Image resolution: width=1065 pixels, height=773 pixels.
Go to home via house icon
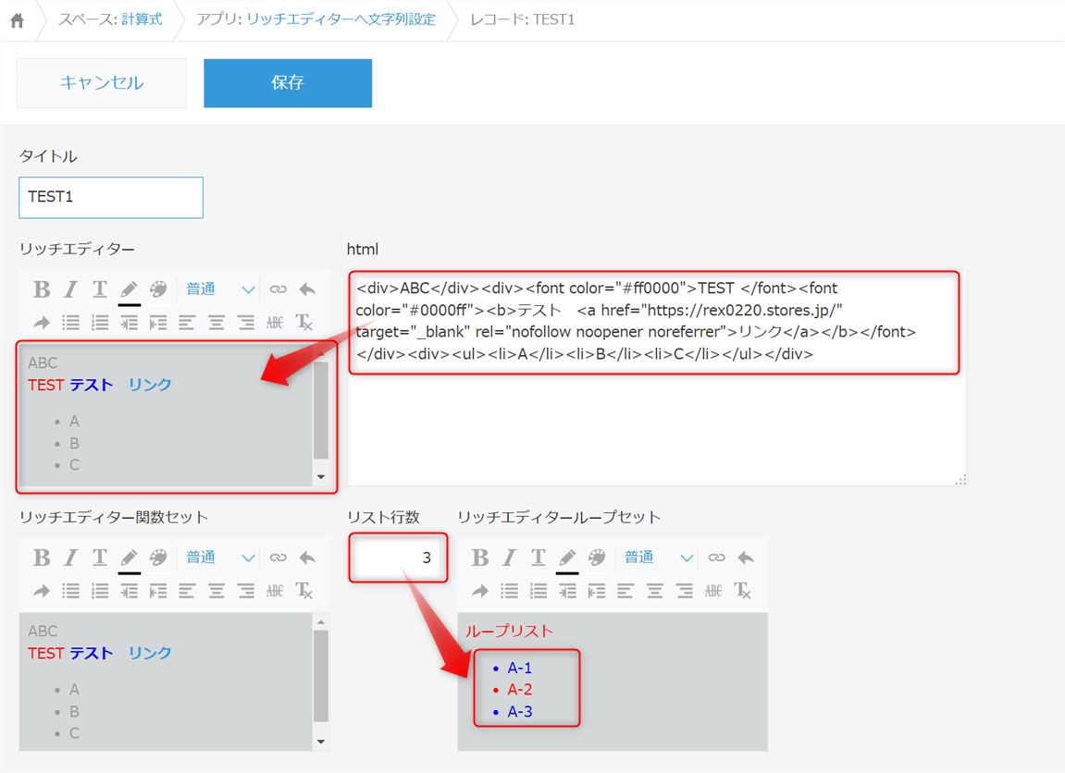18,20
